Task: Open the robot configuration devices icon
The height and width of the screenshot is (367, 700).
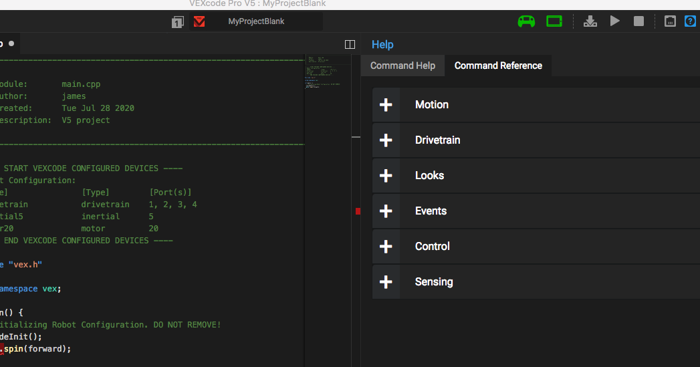Action: tap(670, 21)
